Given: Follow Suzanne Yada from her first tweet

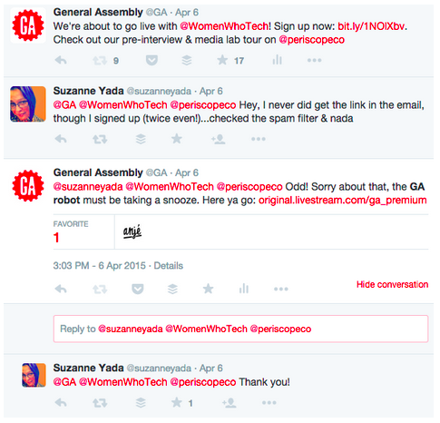Looking at the screenshot, I should (x=219, y=139).
